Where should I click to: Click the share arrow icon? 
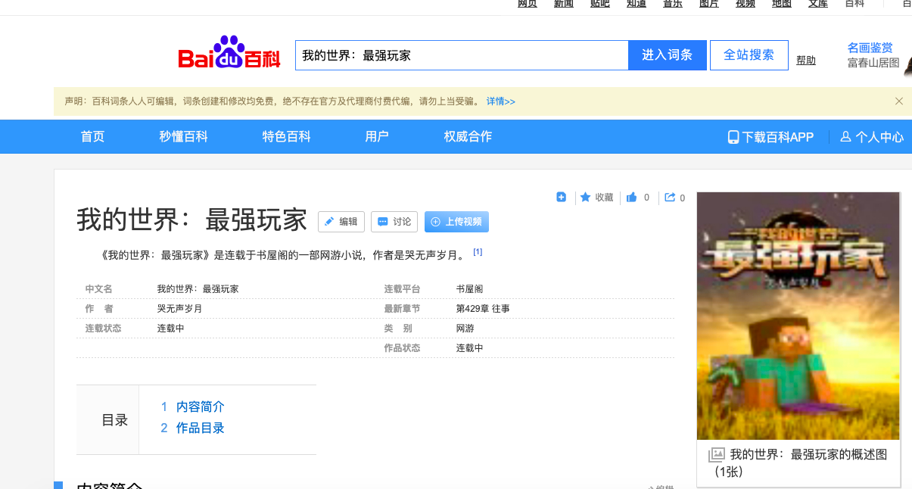[670, 198]
